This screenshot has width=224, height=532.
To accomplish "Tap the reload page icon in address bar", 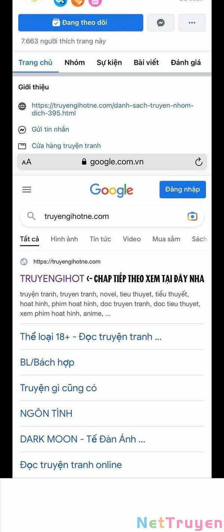I will [x=199, y=162].
